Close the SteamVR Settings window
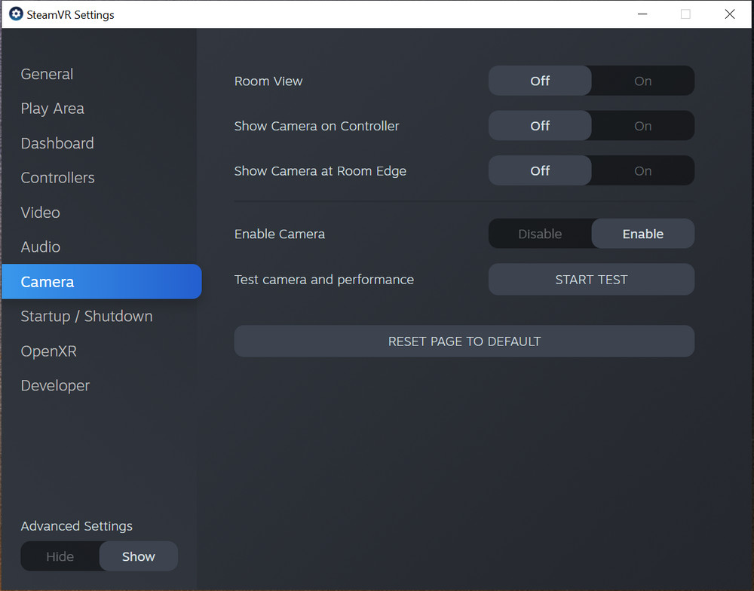 click(729, 14)
